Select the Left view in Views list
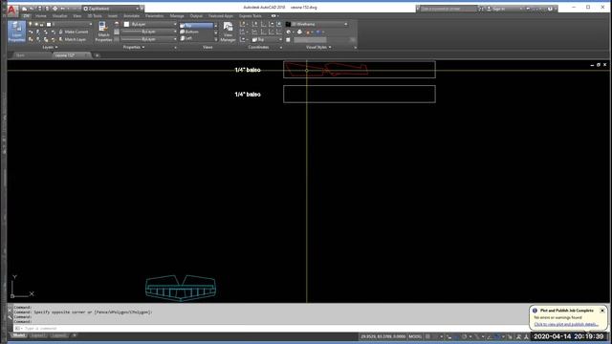612x344 pixels. click(196, 38)
